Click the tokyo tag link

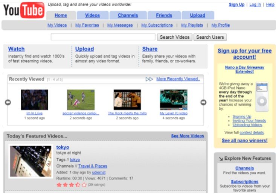click(x=75, y=160)
